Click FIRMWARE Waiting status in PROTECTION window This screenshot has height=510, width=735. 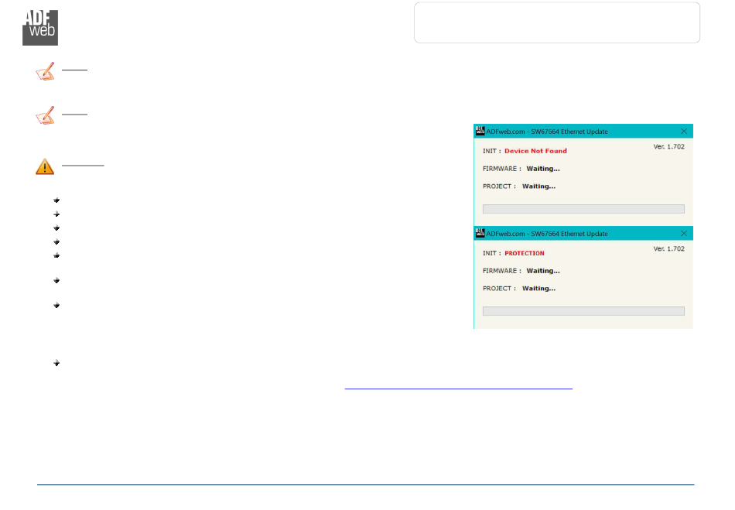[x=542, y=271]
